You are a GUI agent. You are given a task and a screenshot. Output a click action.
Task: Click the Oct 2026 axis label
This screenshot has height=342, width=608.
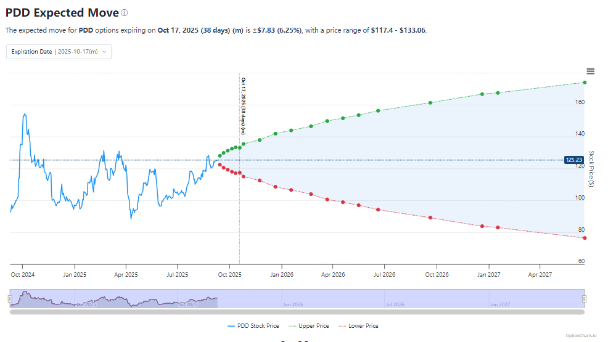click(437, 275)
